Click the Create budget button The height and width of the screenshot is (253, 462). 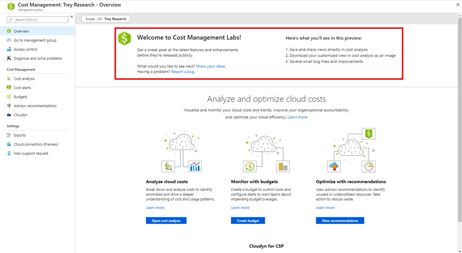pos(248,221)
